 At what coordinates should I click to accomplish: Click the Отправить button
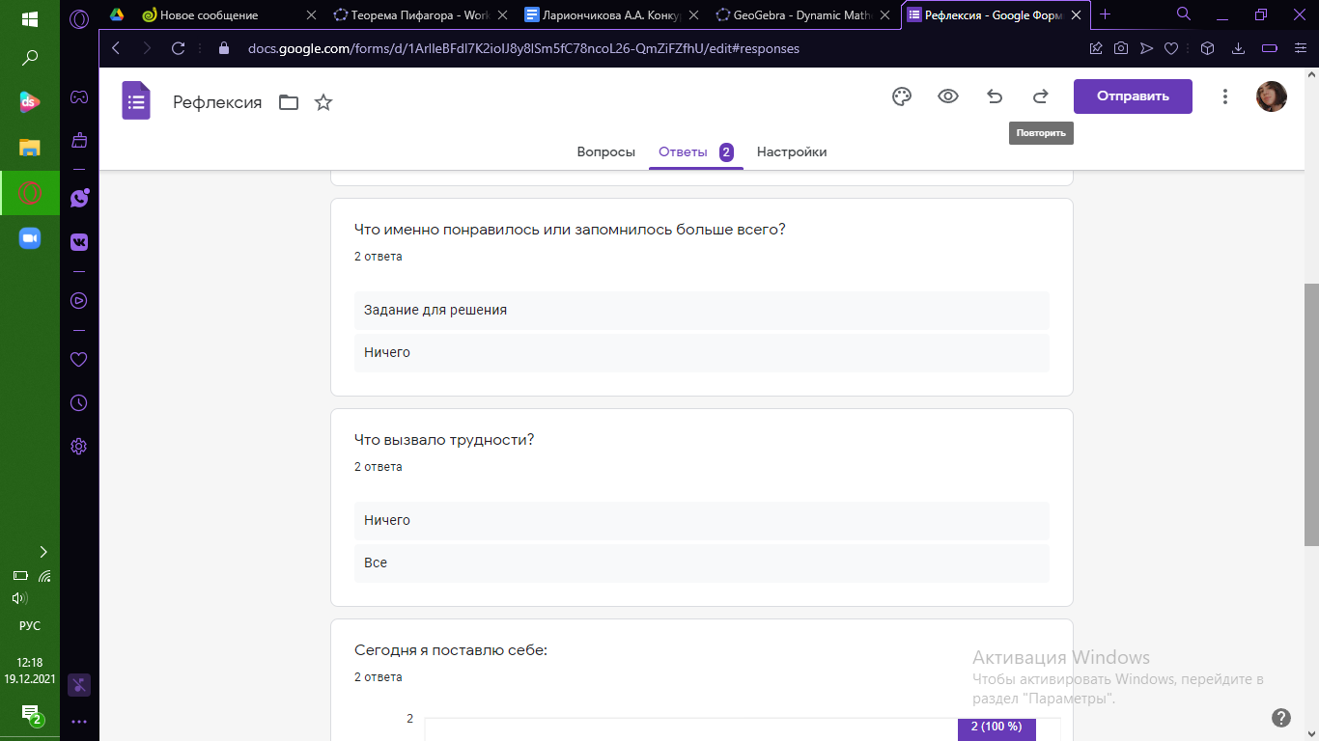coord(1133,96)
